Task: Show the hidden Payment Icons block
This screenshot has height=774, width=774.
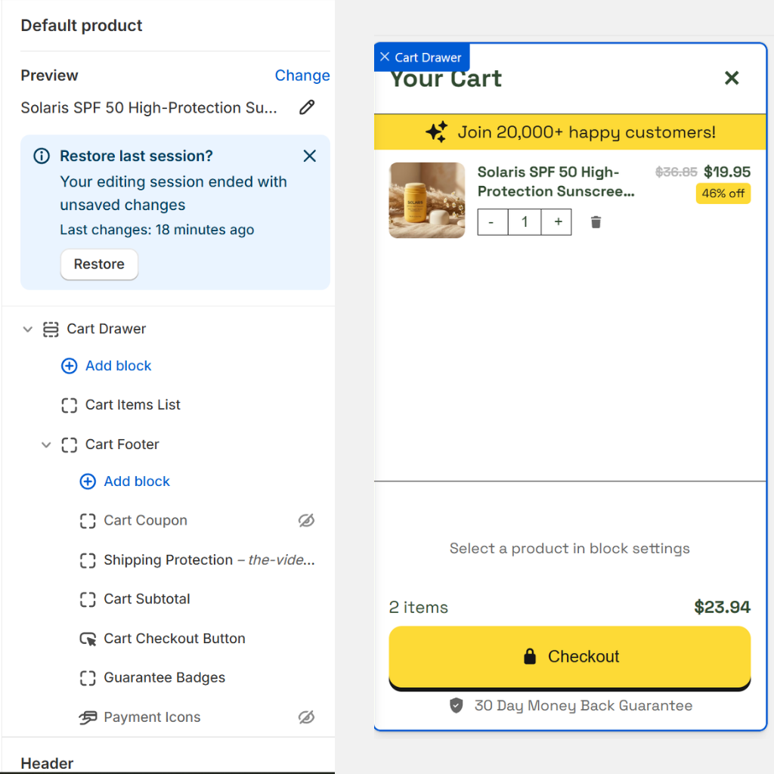Action: [x=305, y=717]
